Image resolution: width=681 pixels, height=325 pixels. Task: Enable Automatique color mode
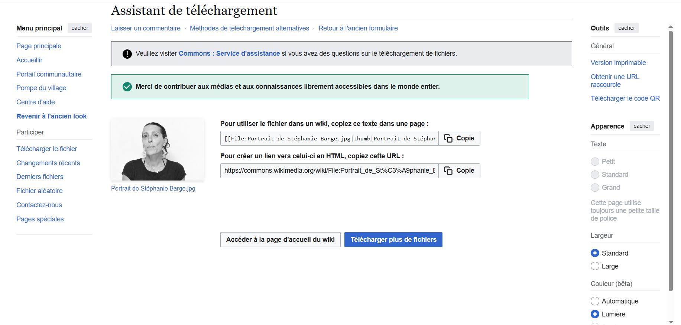point(595,301)
